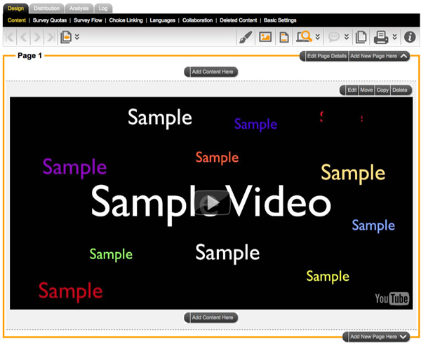421x346 pixels.
Task: Click the paintbrush theme icon
Action: (x=244, y=36)
